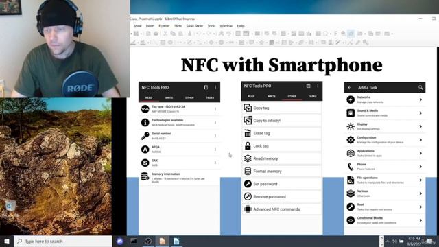Click search magnifier in Add a task header

click(x=420, y=88)
